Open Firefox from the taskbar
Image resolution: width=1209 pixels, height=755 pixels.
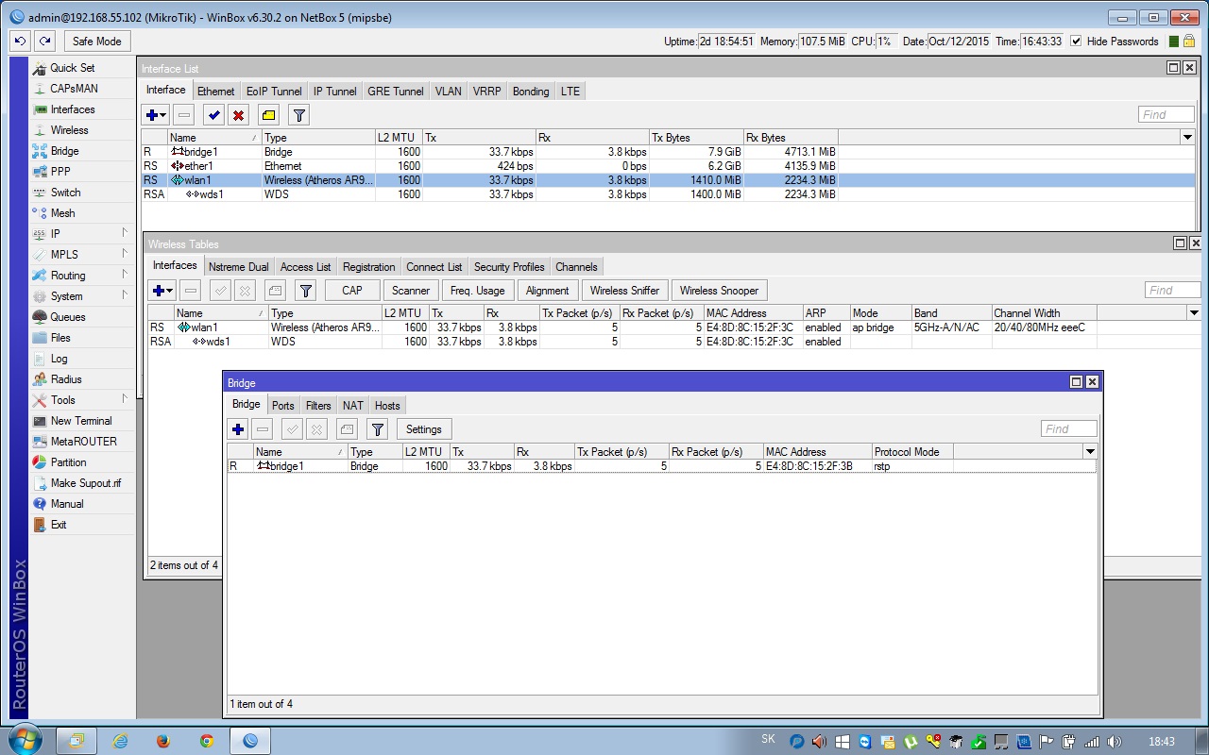click(162, 742)
